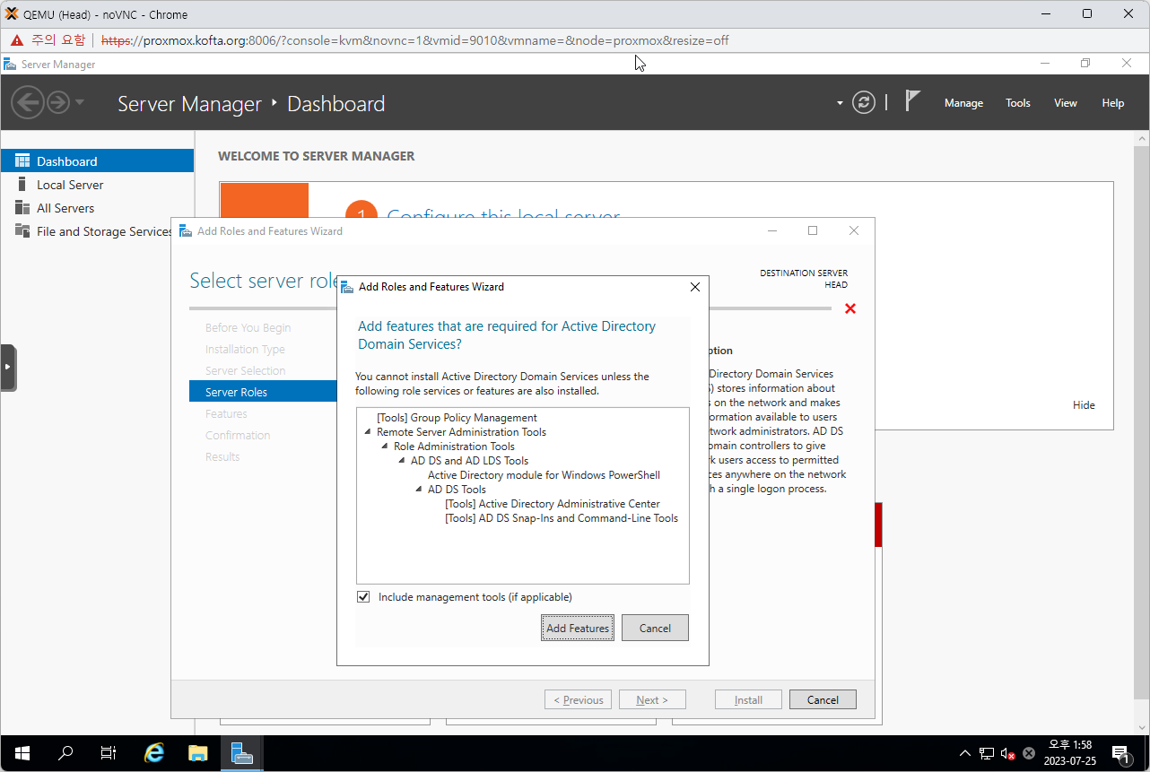
Task: Cancel the required features dialog
Action: coord(655,628)
